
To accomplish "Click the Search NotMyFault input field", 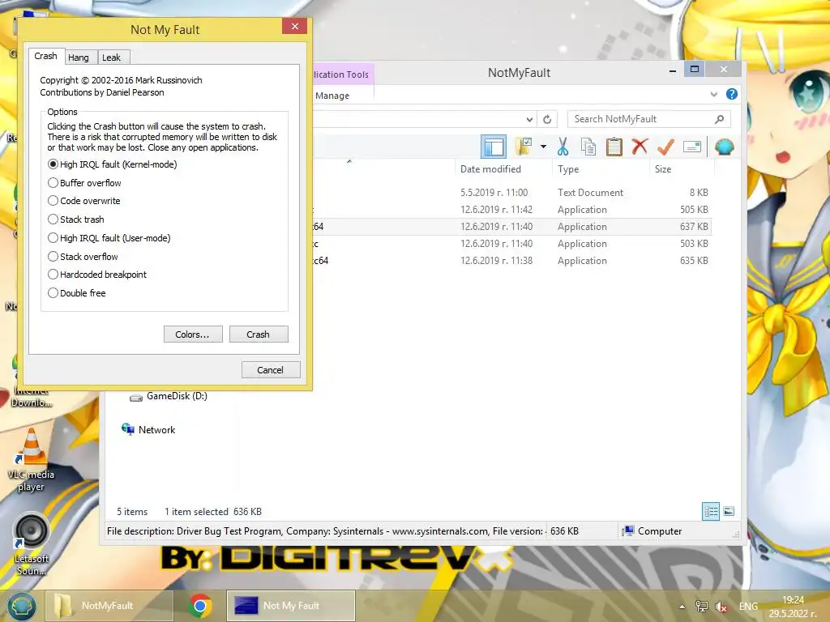I will pos(640,119).
